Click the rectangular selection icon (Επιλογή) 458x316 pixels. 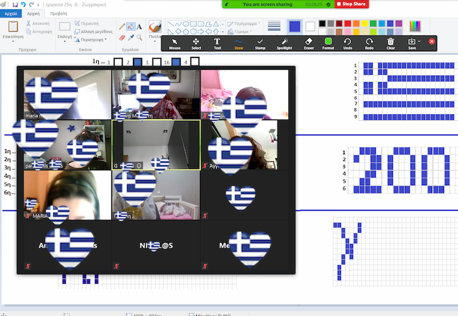pos(65,27)
